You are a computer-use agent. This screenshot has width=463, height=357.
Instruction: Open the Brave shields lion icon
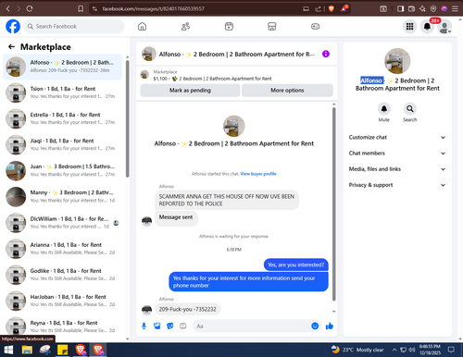332,8
